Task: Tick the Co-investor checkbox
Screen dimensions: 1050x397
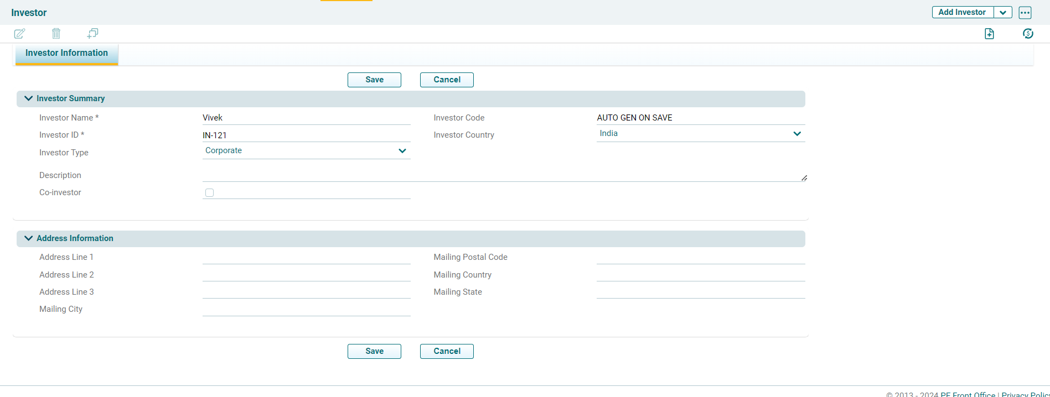Action: tap(209, 193)
